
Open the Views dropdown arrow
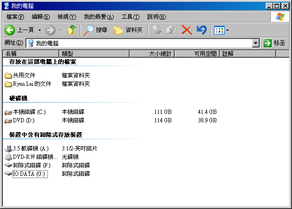point(227,30)
